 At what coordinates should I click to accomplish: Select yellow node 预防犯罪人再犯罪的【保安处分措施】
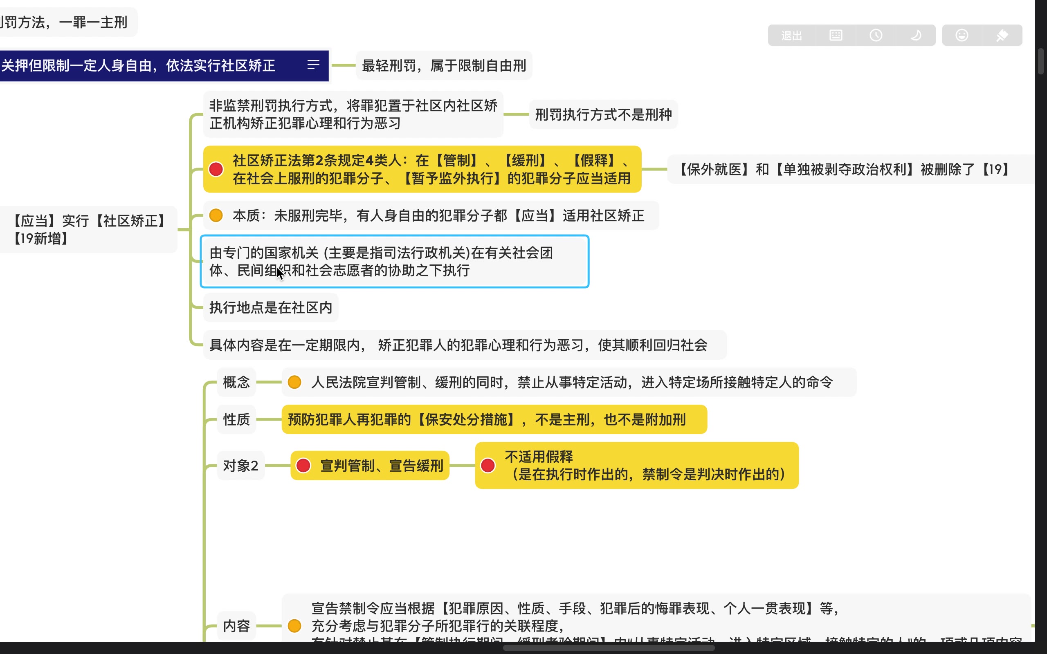494,419
